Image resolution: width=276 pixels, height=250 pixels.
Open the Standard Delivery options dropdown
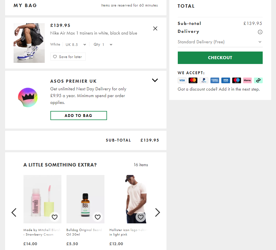click(220, 42)
